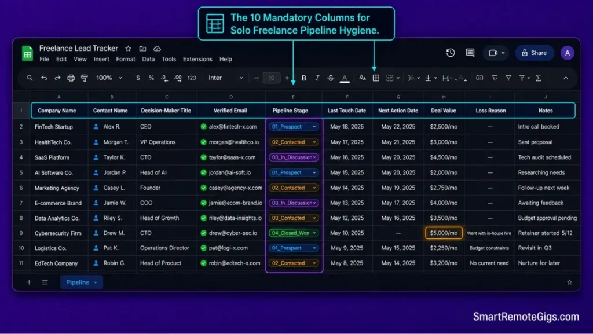Screen dimensions: 593x334
Task: Open the text color picker
Action: pyautogui.click(x=345, y=78)
